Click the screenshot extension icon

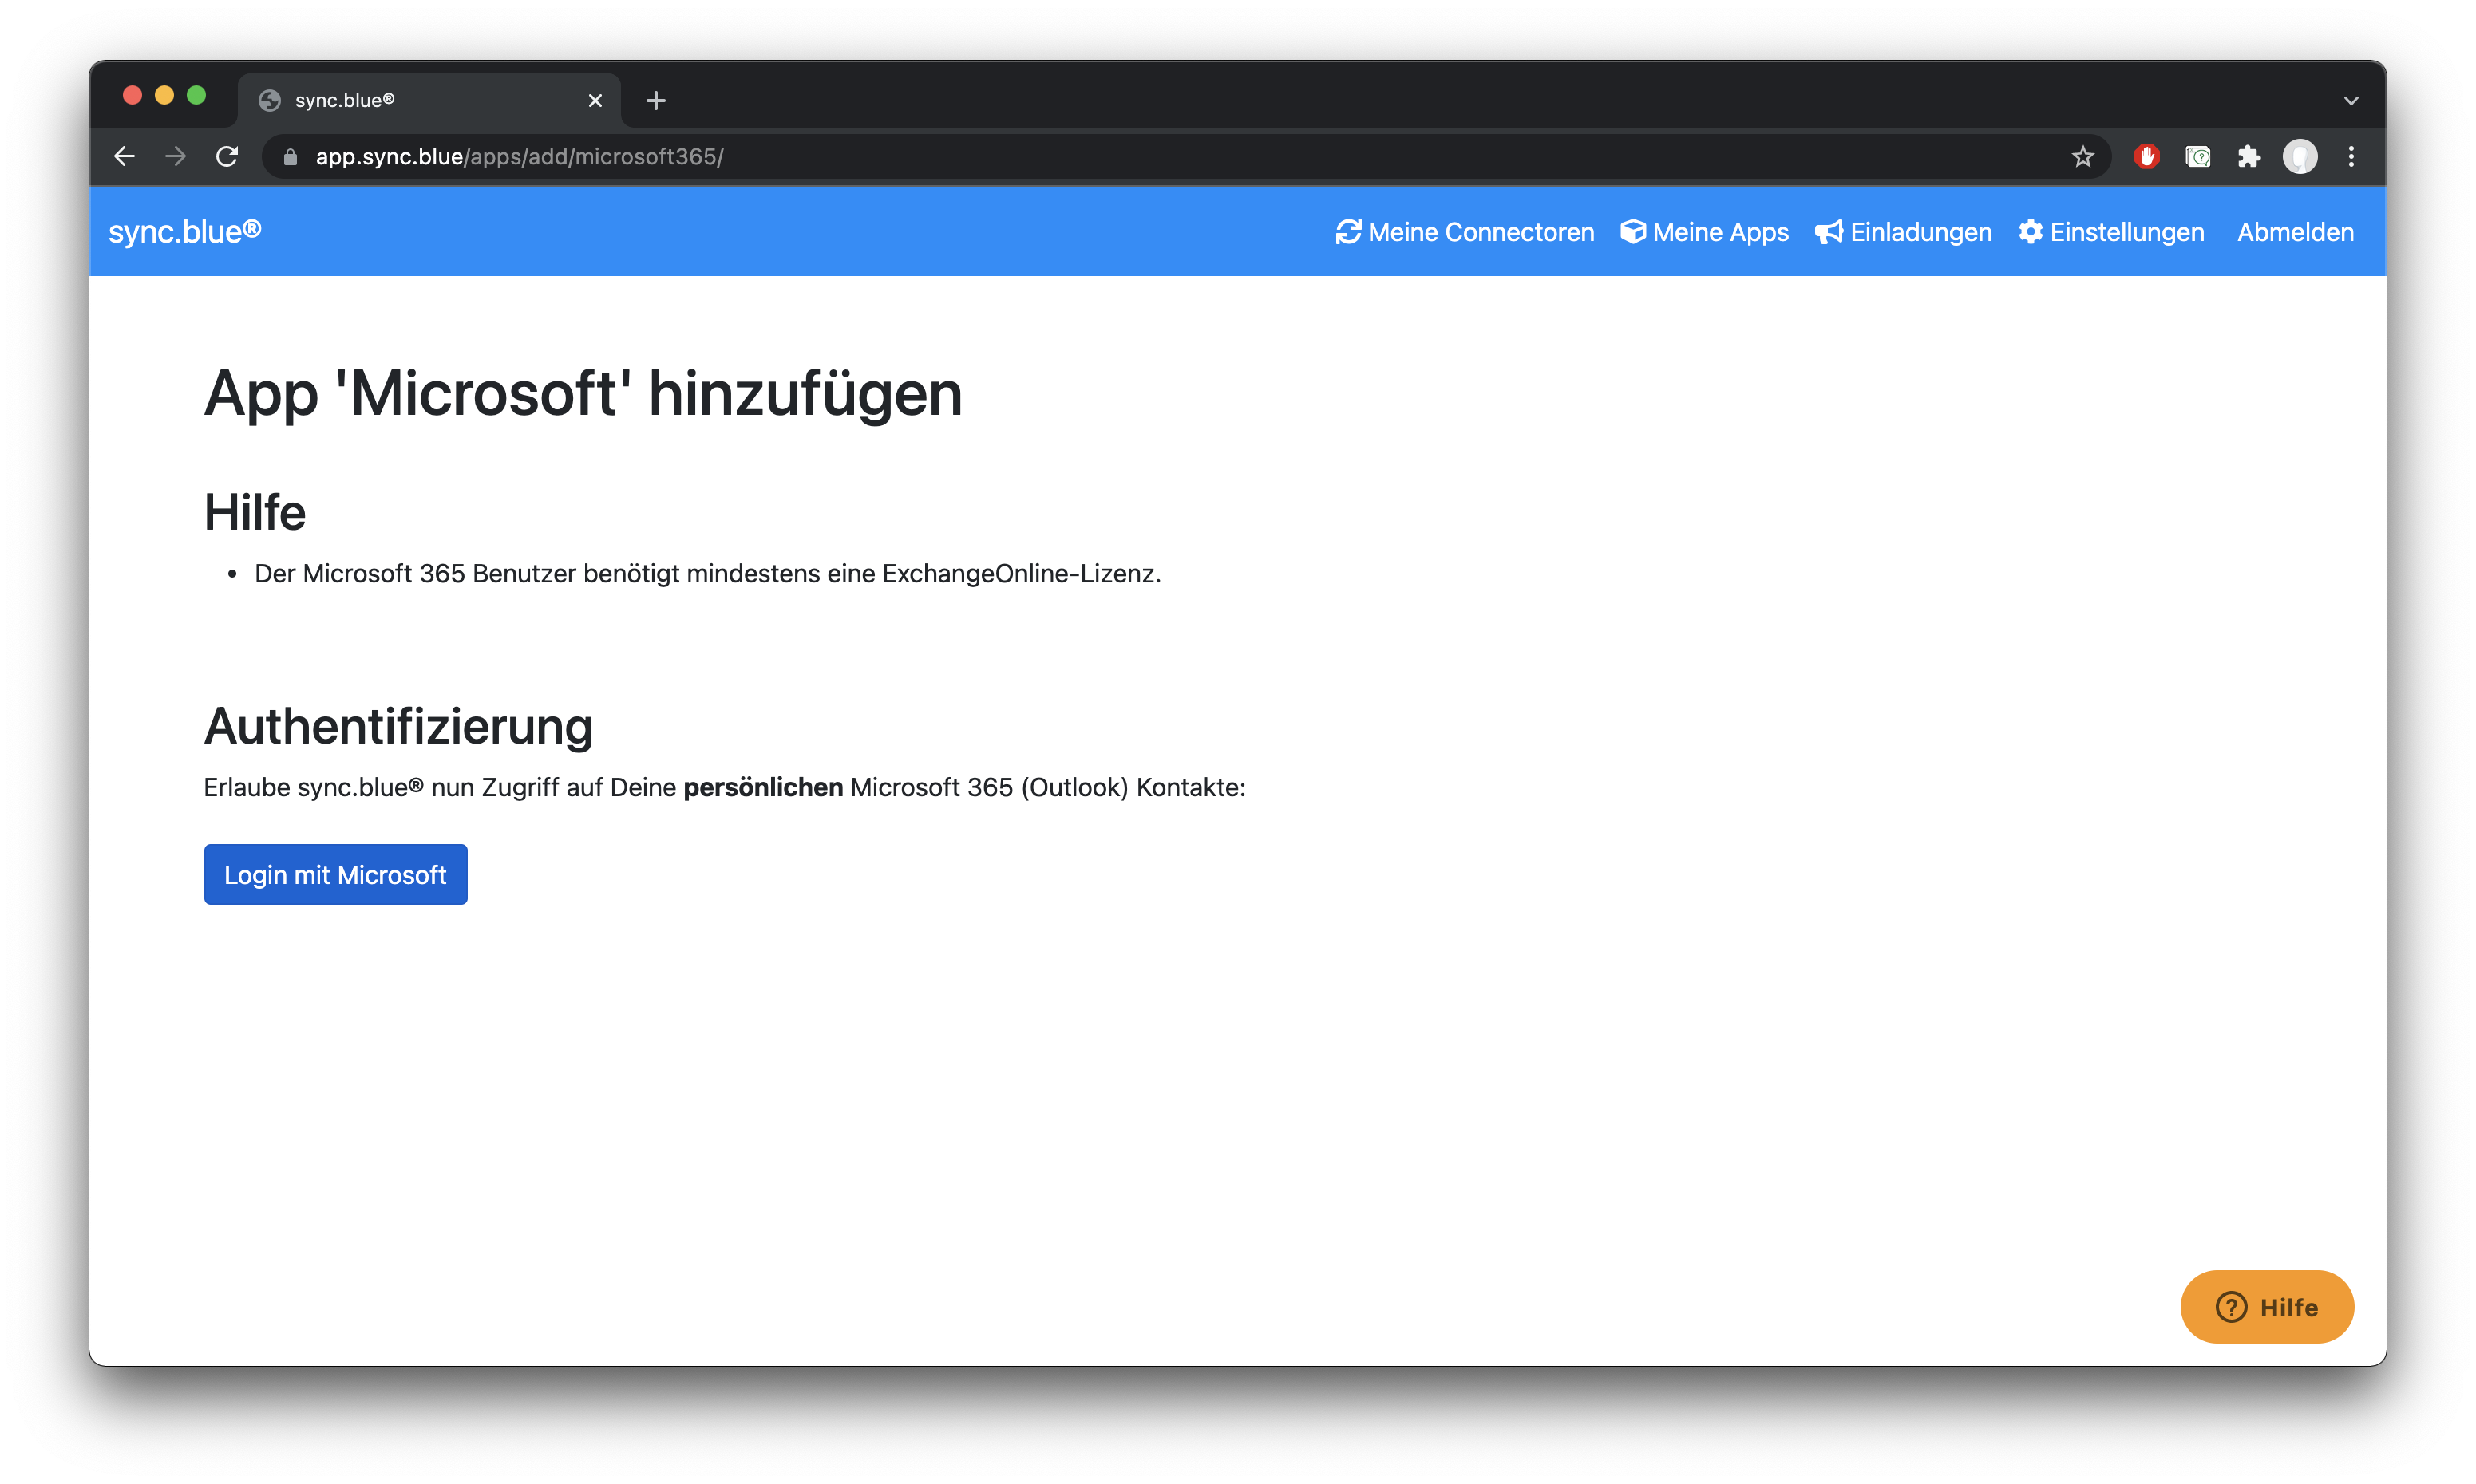tap(2198, 157)
